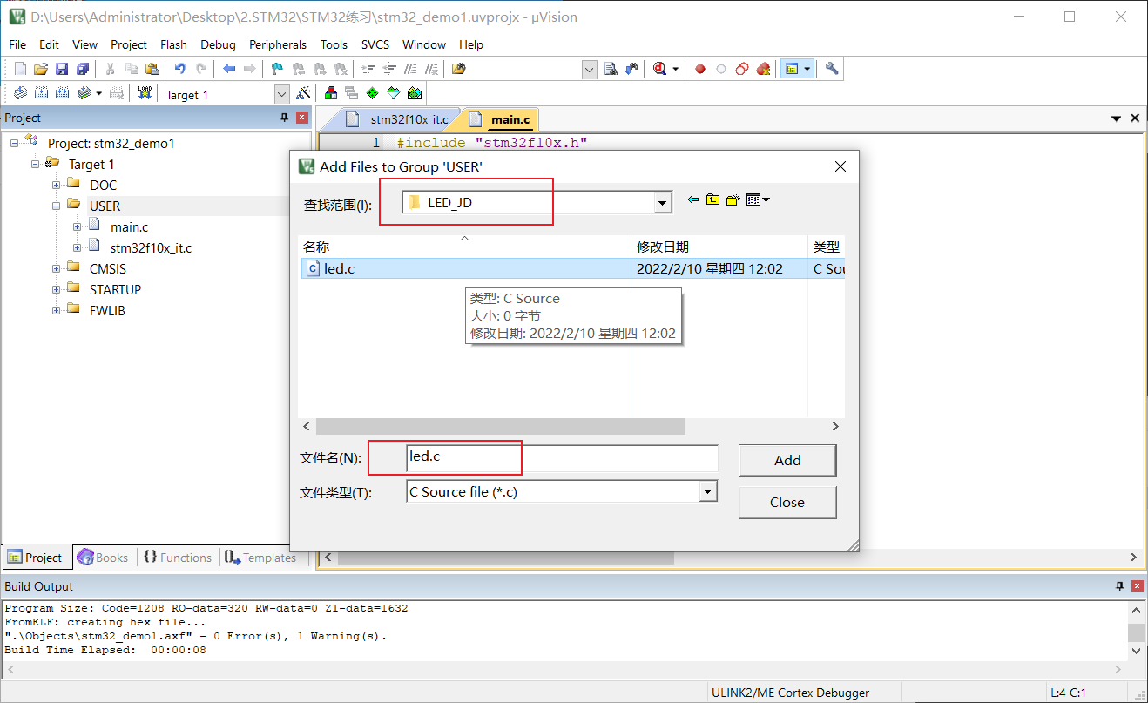Image resolution: width=1148 pixels, height=703 pixels.
Task: Insert a breakpoint with the red dot icon
Action: [700, 69]
